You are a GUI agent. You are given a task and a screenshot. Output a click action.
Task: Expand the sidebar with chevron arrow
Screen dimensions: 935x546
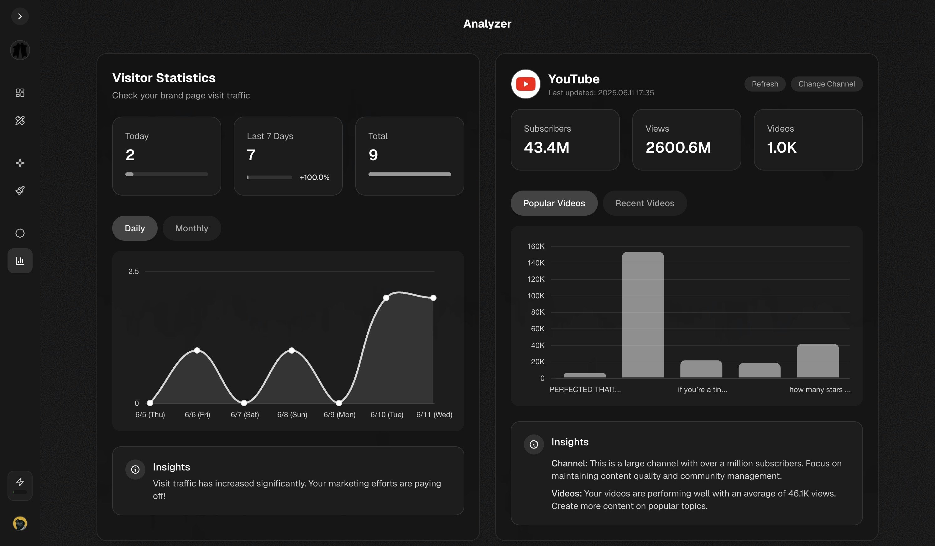pyautogui.click(x=20, y=16)
